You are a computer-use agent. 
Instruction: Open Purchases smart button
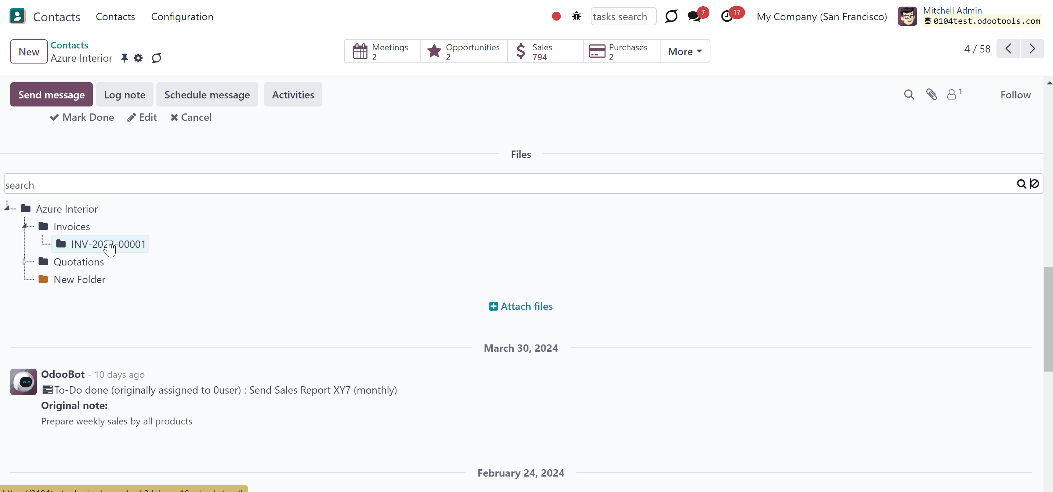pos(622,51)
